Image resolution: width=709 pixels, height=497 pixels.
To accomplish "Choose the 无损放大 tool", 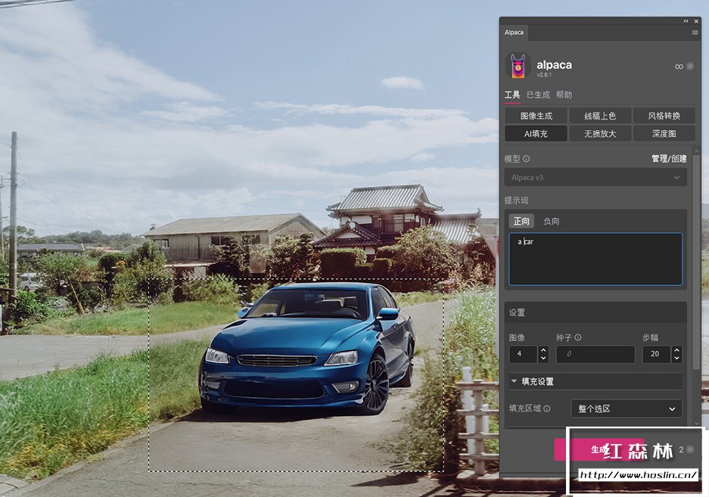I will [600, 133].
